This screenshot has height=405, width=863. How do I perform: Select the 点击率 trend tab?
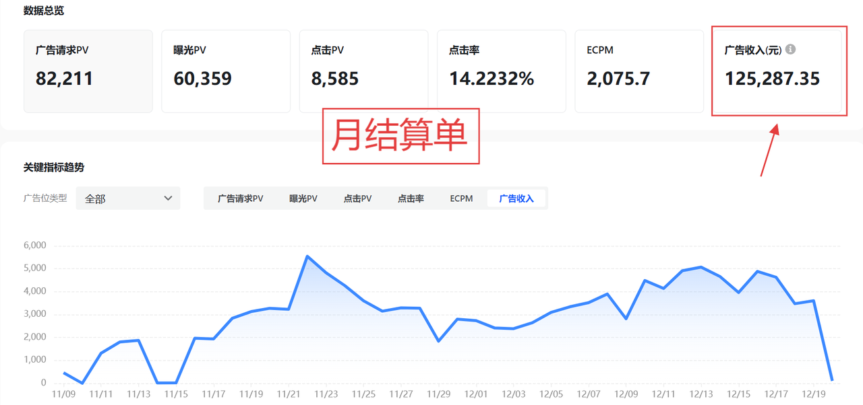411,198
